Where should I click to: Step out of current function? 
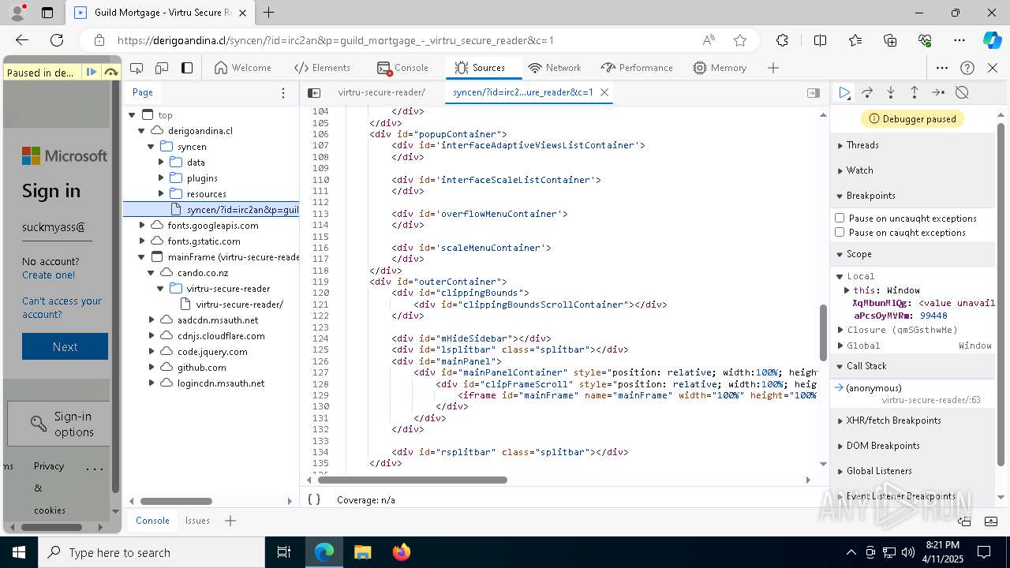[x=914, y=92]
